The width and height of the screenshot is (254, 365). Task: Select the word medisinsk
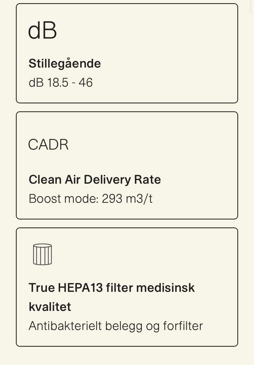click(x=165, y=288)
